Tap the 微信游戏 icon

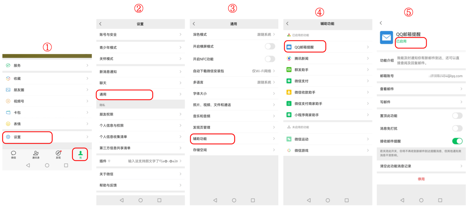click(289, 151)
